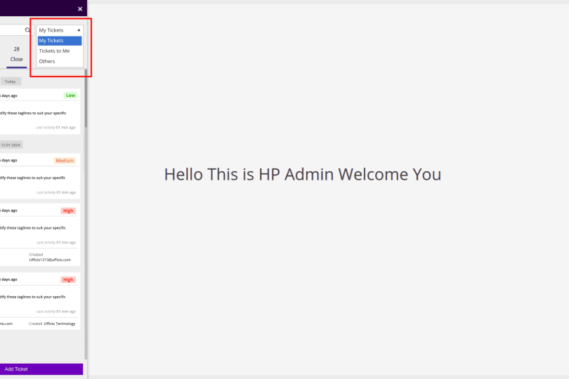Click the search magnifier icon

pyautogui.click(x=27, y=29)
